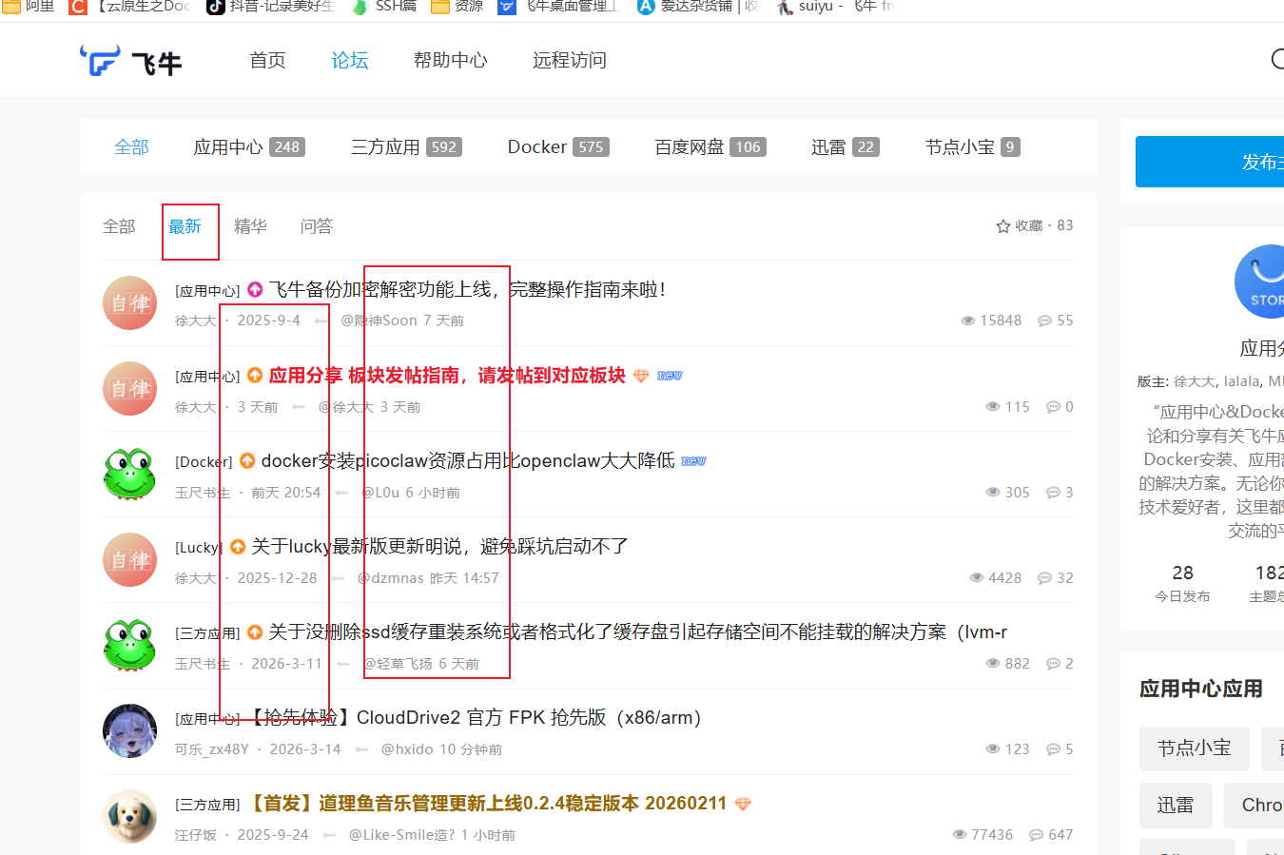Image resolution: width=1284 pixels, height=855 pixels.
Task: Switch to the 最新 sort tab
Action: [x=185, y=226]
